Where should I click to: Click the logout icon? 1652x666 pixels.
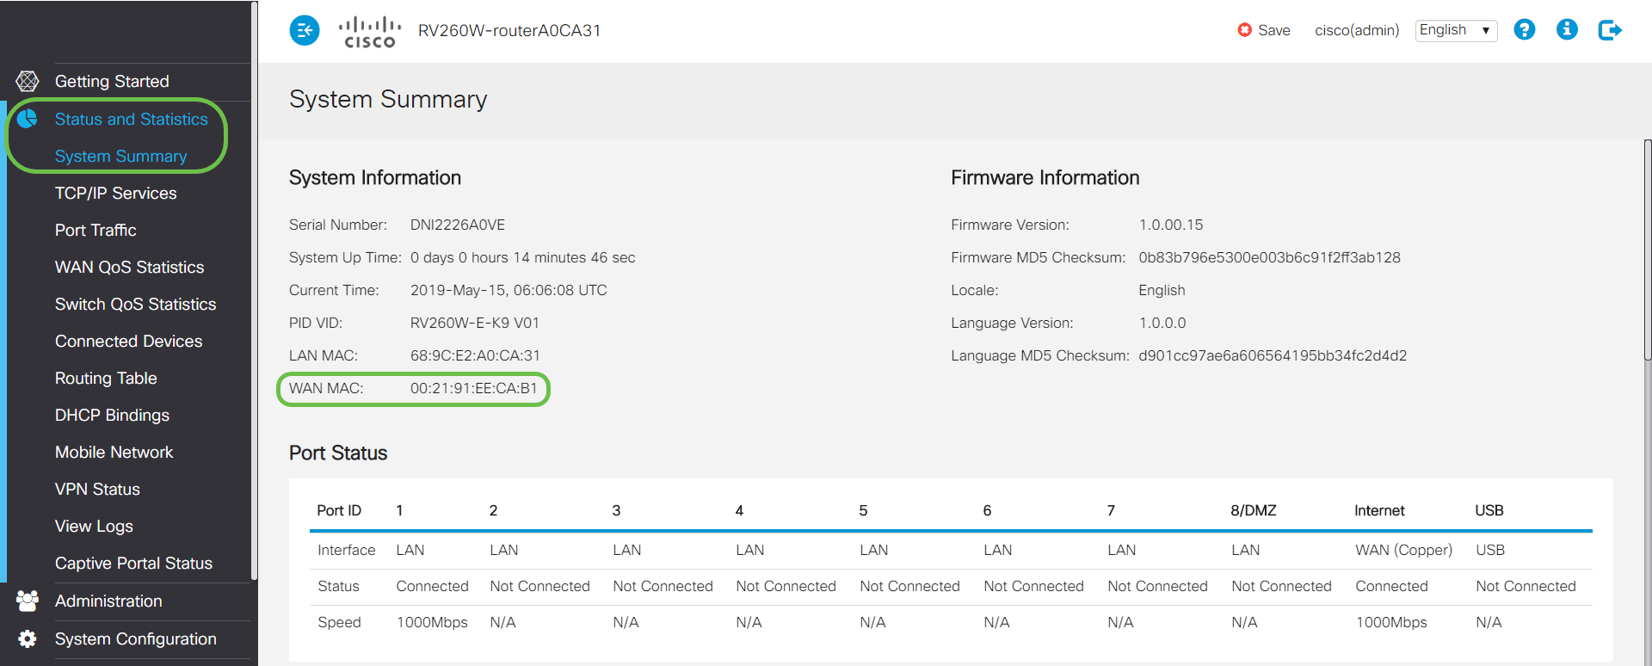click(x=1610, y=30)
